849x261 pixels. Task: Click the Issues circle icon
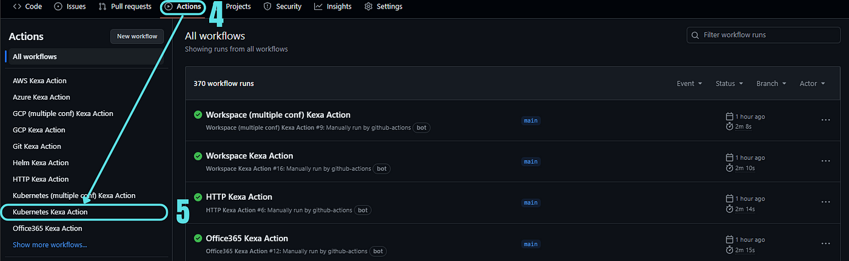(58, 6)
